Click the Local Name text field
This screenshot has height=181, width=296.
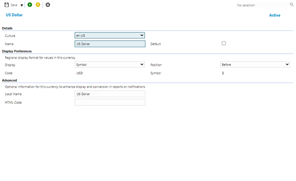coord(110,94)
